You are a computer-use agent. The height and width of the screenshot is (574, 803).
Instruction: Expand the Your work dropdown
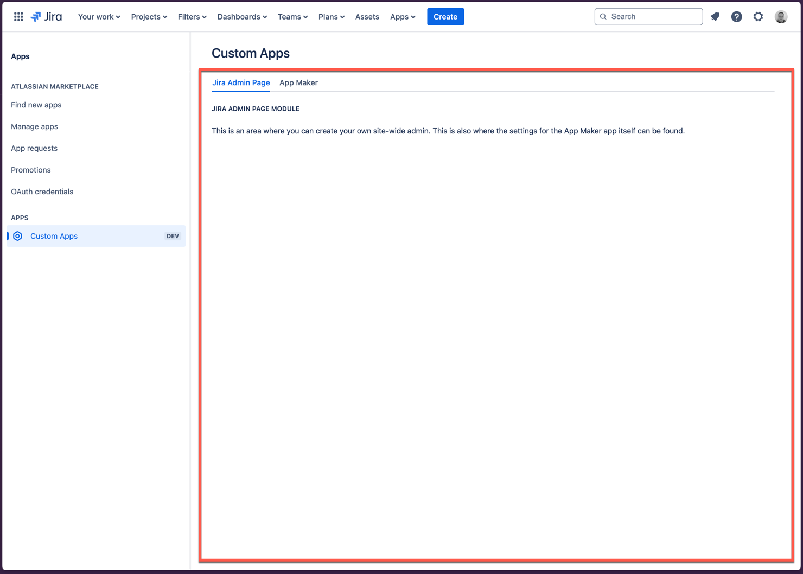pyautogui.click(x=99, y=17)
